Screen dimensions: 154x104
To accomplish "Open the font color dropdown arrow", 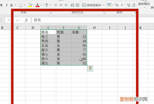I will click(41, 5).
